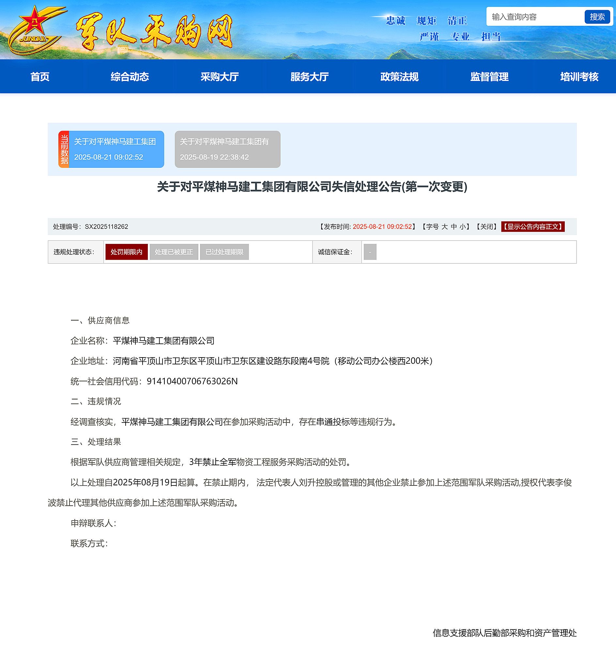Click the 处罚期限内 status badge

pos(126,252)
